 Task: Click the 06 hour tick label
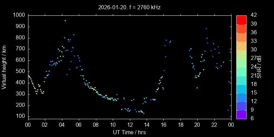click(x=79, y=125)
